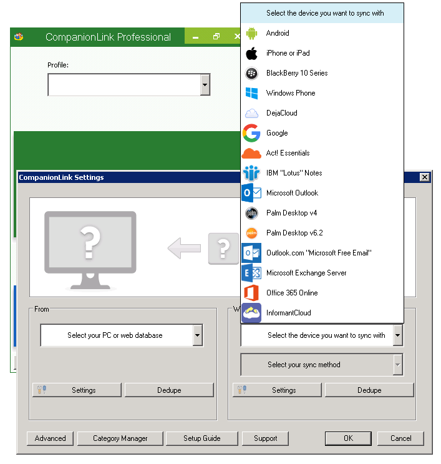The width and height of the screenshot is (441, 464).
Task: Click the Cancel button
Action: pos(400,438)
